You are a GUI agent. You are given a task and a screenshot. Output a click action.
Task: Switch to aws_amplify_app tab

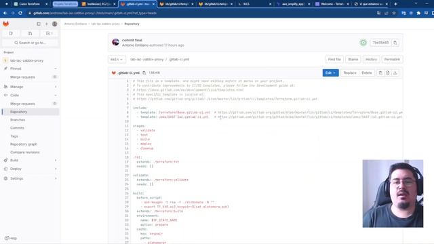(294, 4)
